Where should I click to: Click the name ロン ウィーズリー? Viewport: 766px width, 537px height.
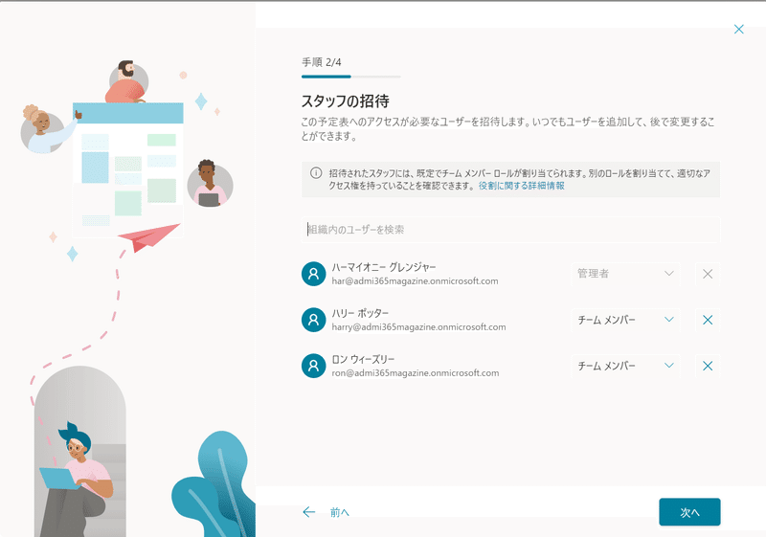coord(363,359)
